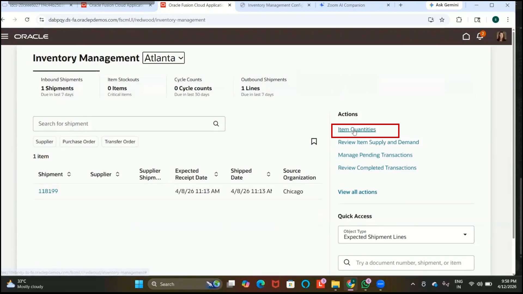View site information icon in address bar
523x294 pixels.
pyautogui.click(x=41, y=20)
